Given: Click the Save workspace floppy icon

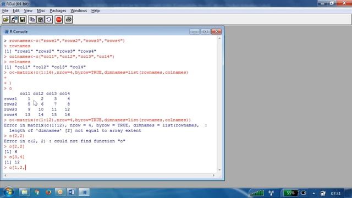Looking at the screenshot, I should point(23,20).
